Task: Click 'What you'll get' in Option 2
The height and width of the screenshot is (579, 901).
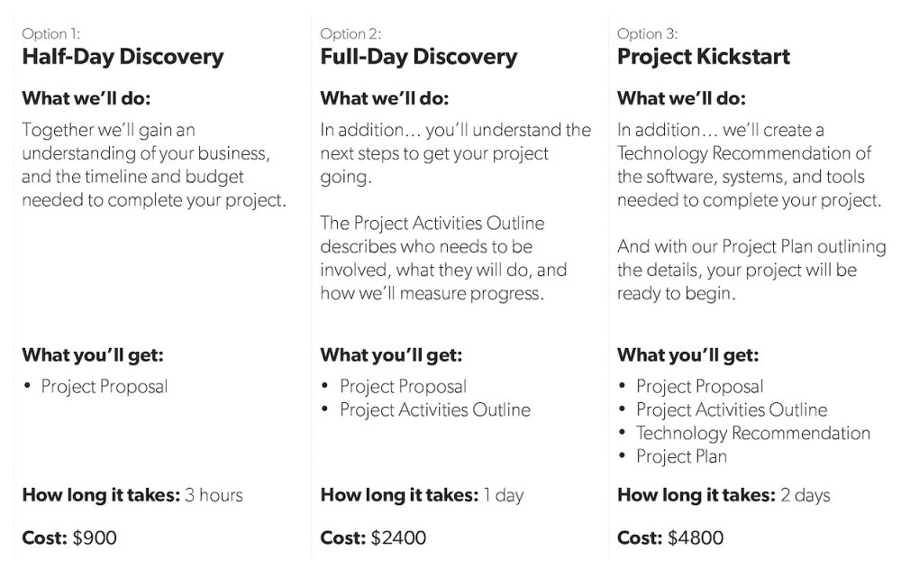Action: tap(391, 355)
